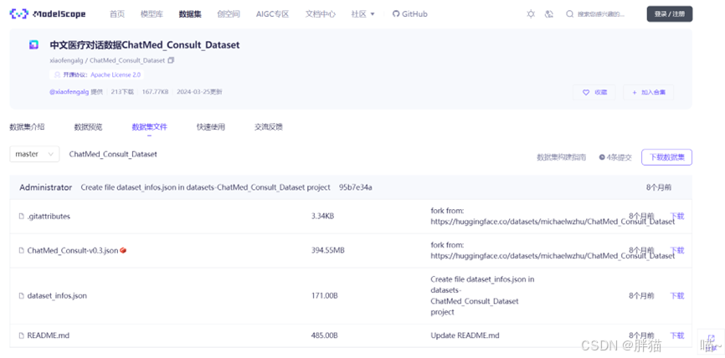Open AIGC专区 in top navigation

pyautogui.click(x=272, y=14)
